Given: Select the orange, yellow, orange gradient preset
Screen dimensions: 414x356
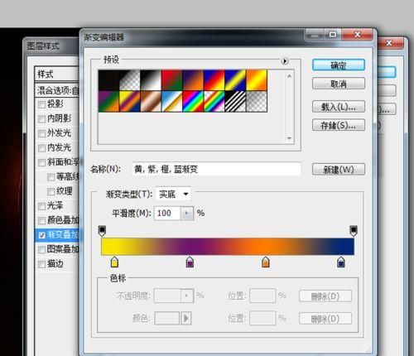Looking at the screenshot, I should click(257, 80).
